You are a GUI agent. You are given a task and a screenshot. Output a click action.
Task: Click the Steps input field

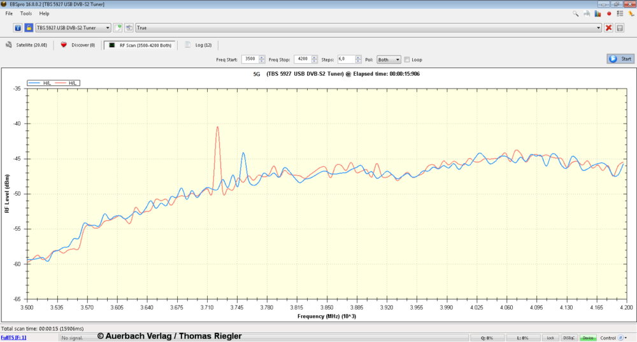pyautogui.click(x=346, y=59)
